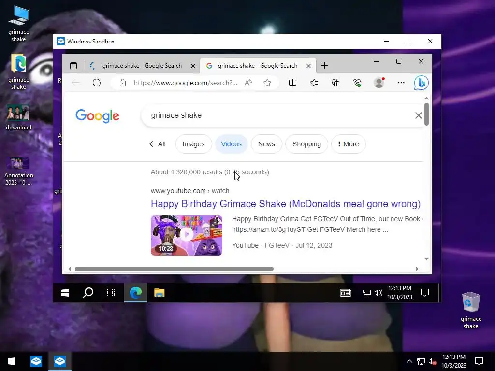Select grimace shake PC desktop icon

pyautogui.click(x=19, y=24)
